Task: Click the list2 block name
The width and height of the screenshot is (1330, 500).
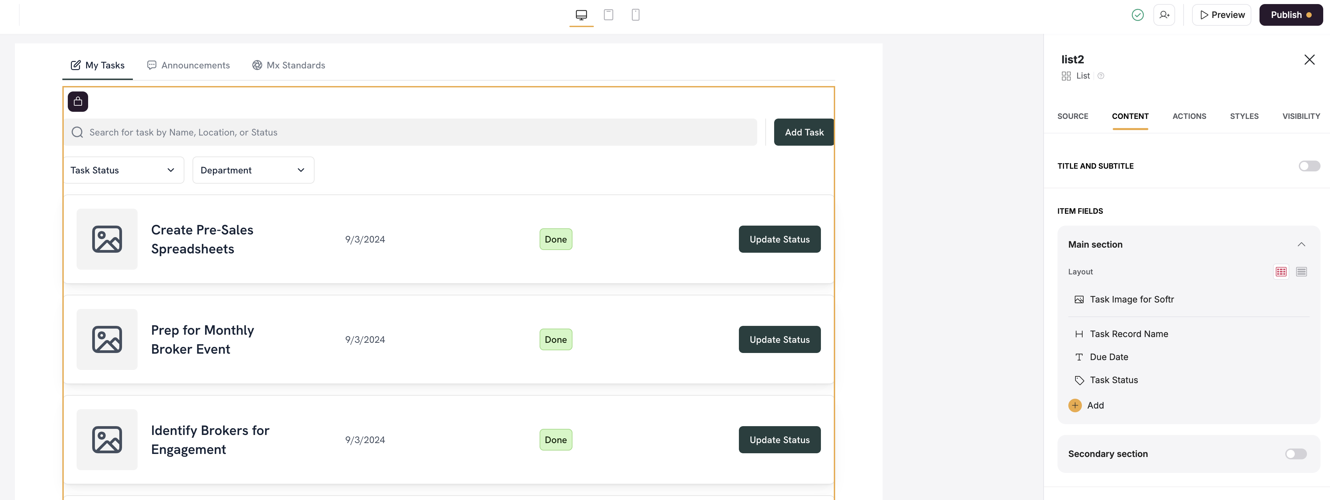Action: pos(1072,59)
